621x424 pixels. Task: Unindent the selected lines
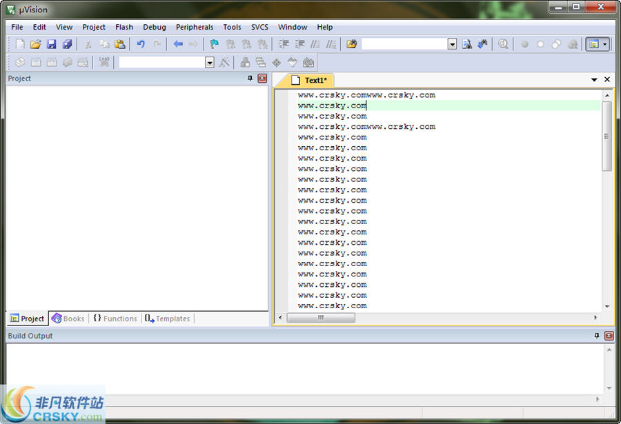tap(299, 44)
